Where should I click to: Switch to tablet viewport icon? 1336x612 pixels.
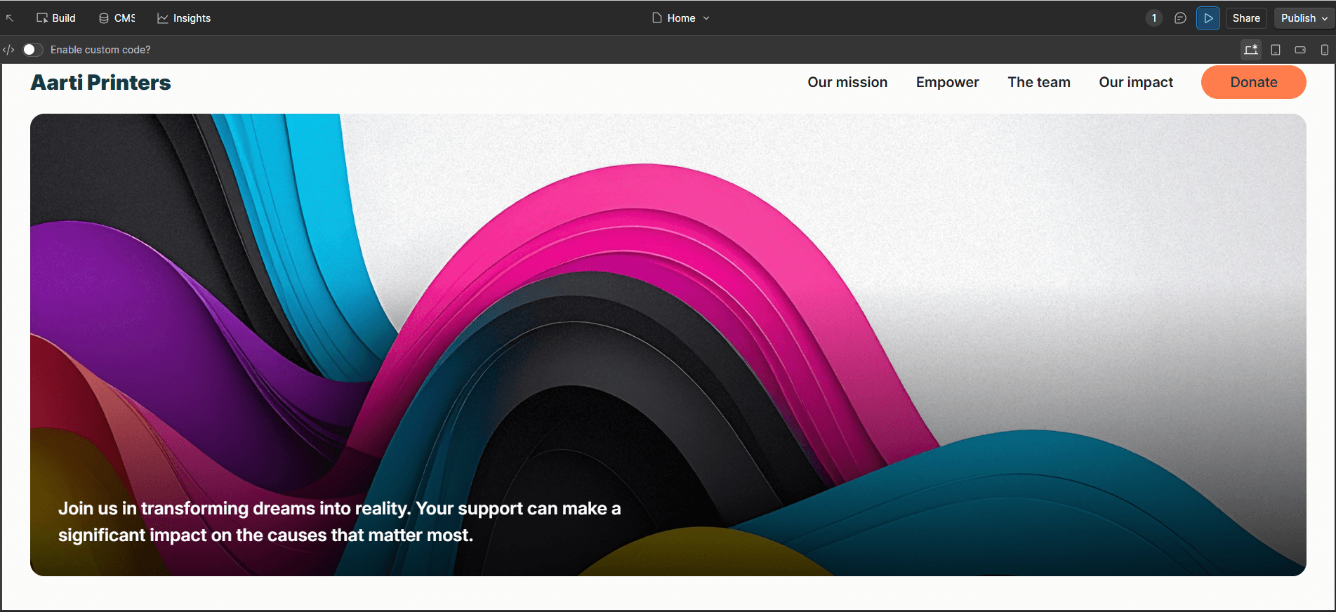pos(1276,50)
